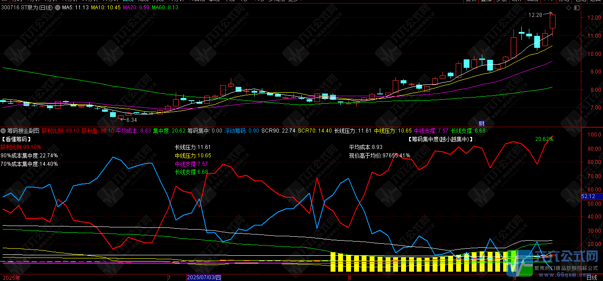The height and width of the screenshot is (281, 603).
Task: Click the 【看懂筹码】 header text
Action: point(16,139)
